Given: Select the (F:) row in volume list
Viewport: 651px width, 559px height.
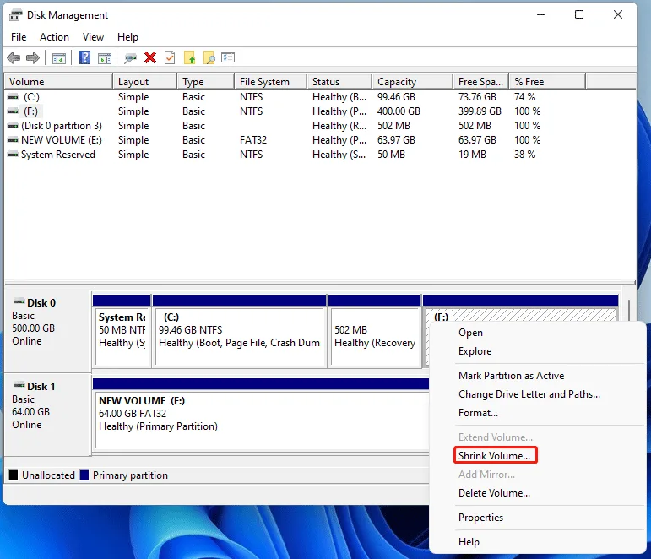Looking at the screenshot, I should click(x=30, y=111).
